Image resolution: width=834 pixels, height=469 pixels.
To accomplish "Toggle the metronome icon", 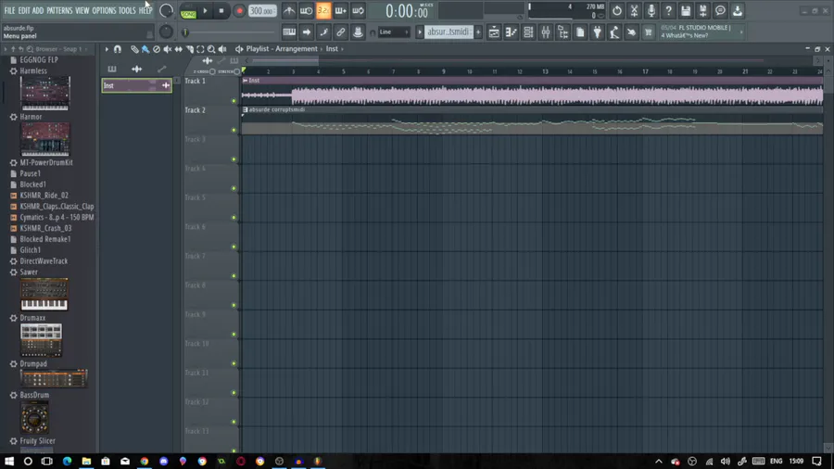I will coord(289,10).
